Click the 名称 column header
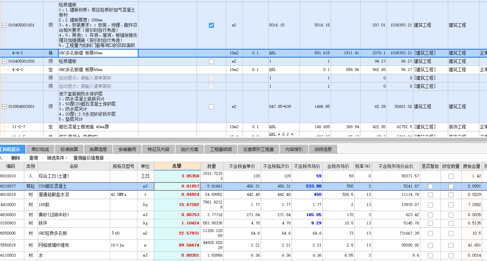This screenshot has height=261, width=487. click(74, 166)
